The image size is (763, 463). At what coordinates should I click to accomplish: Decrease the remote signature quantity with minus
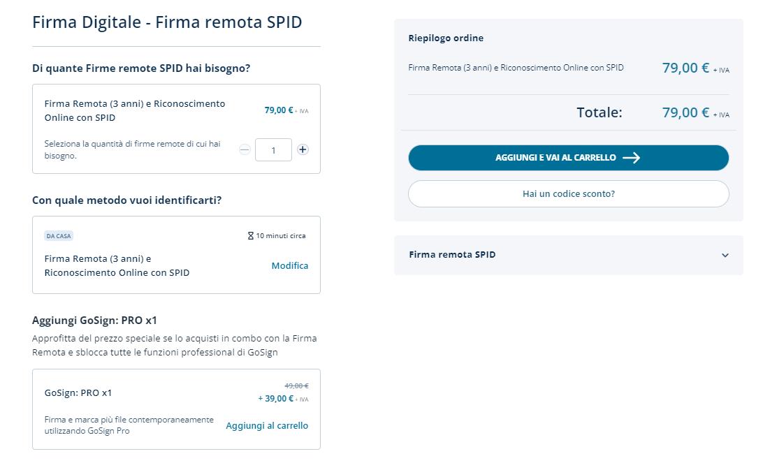(245, 149)
